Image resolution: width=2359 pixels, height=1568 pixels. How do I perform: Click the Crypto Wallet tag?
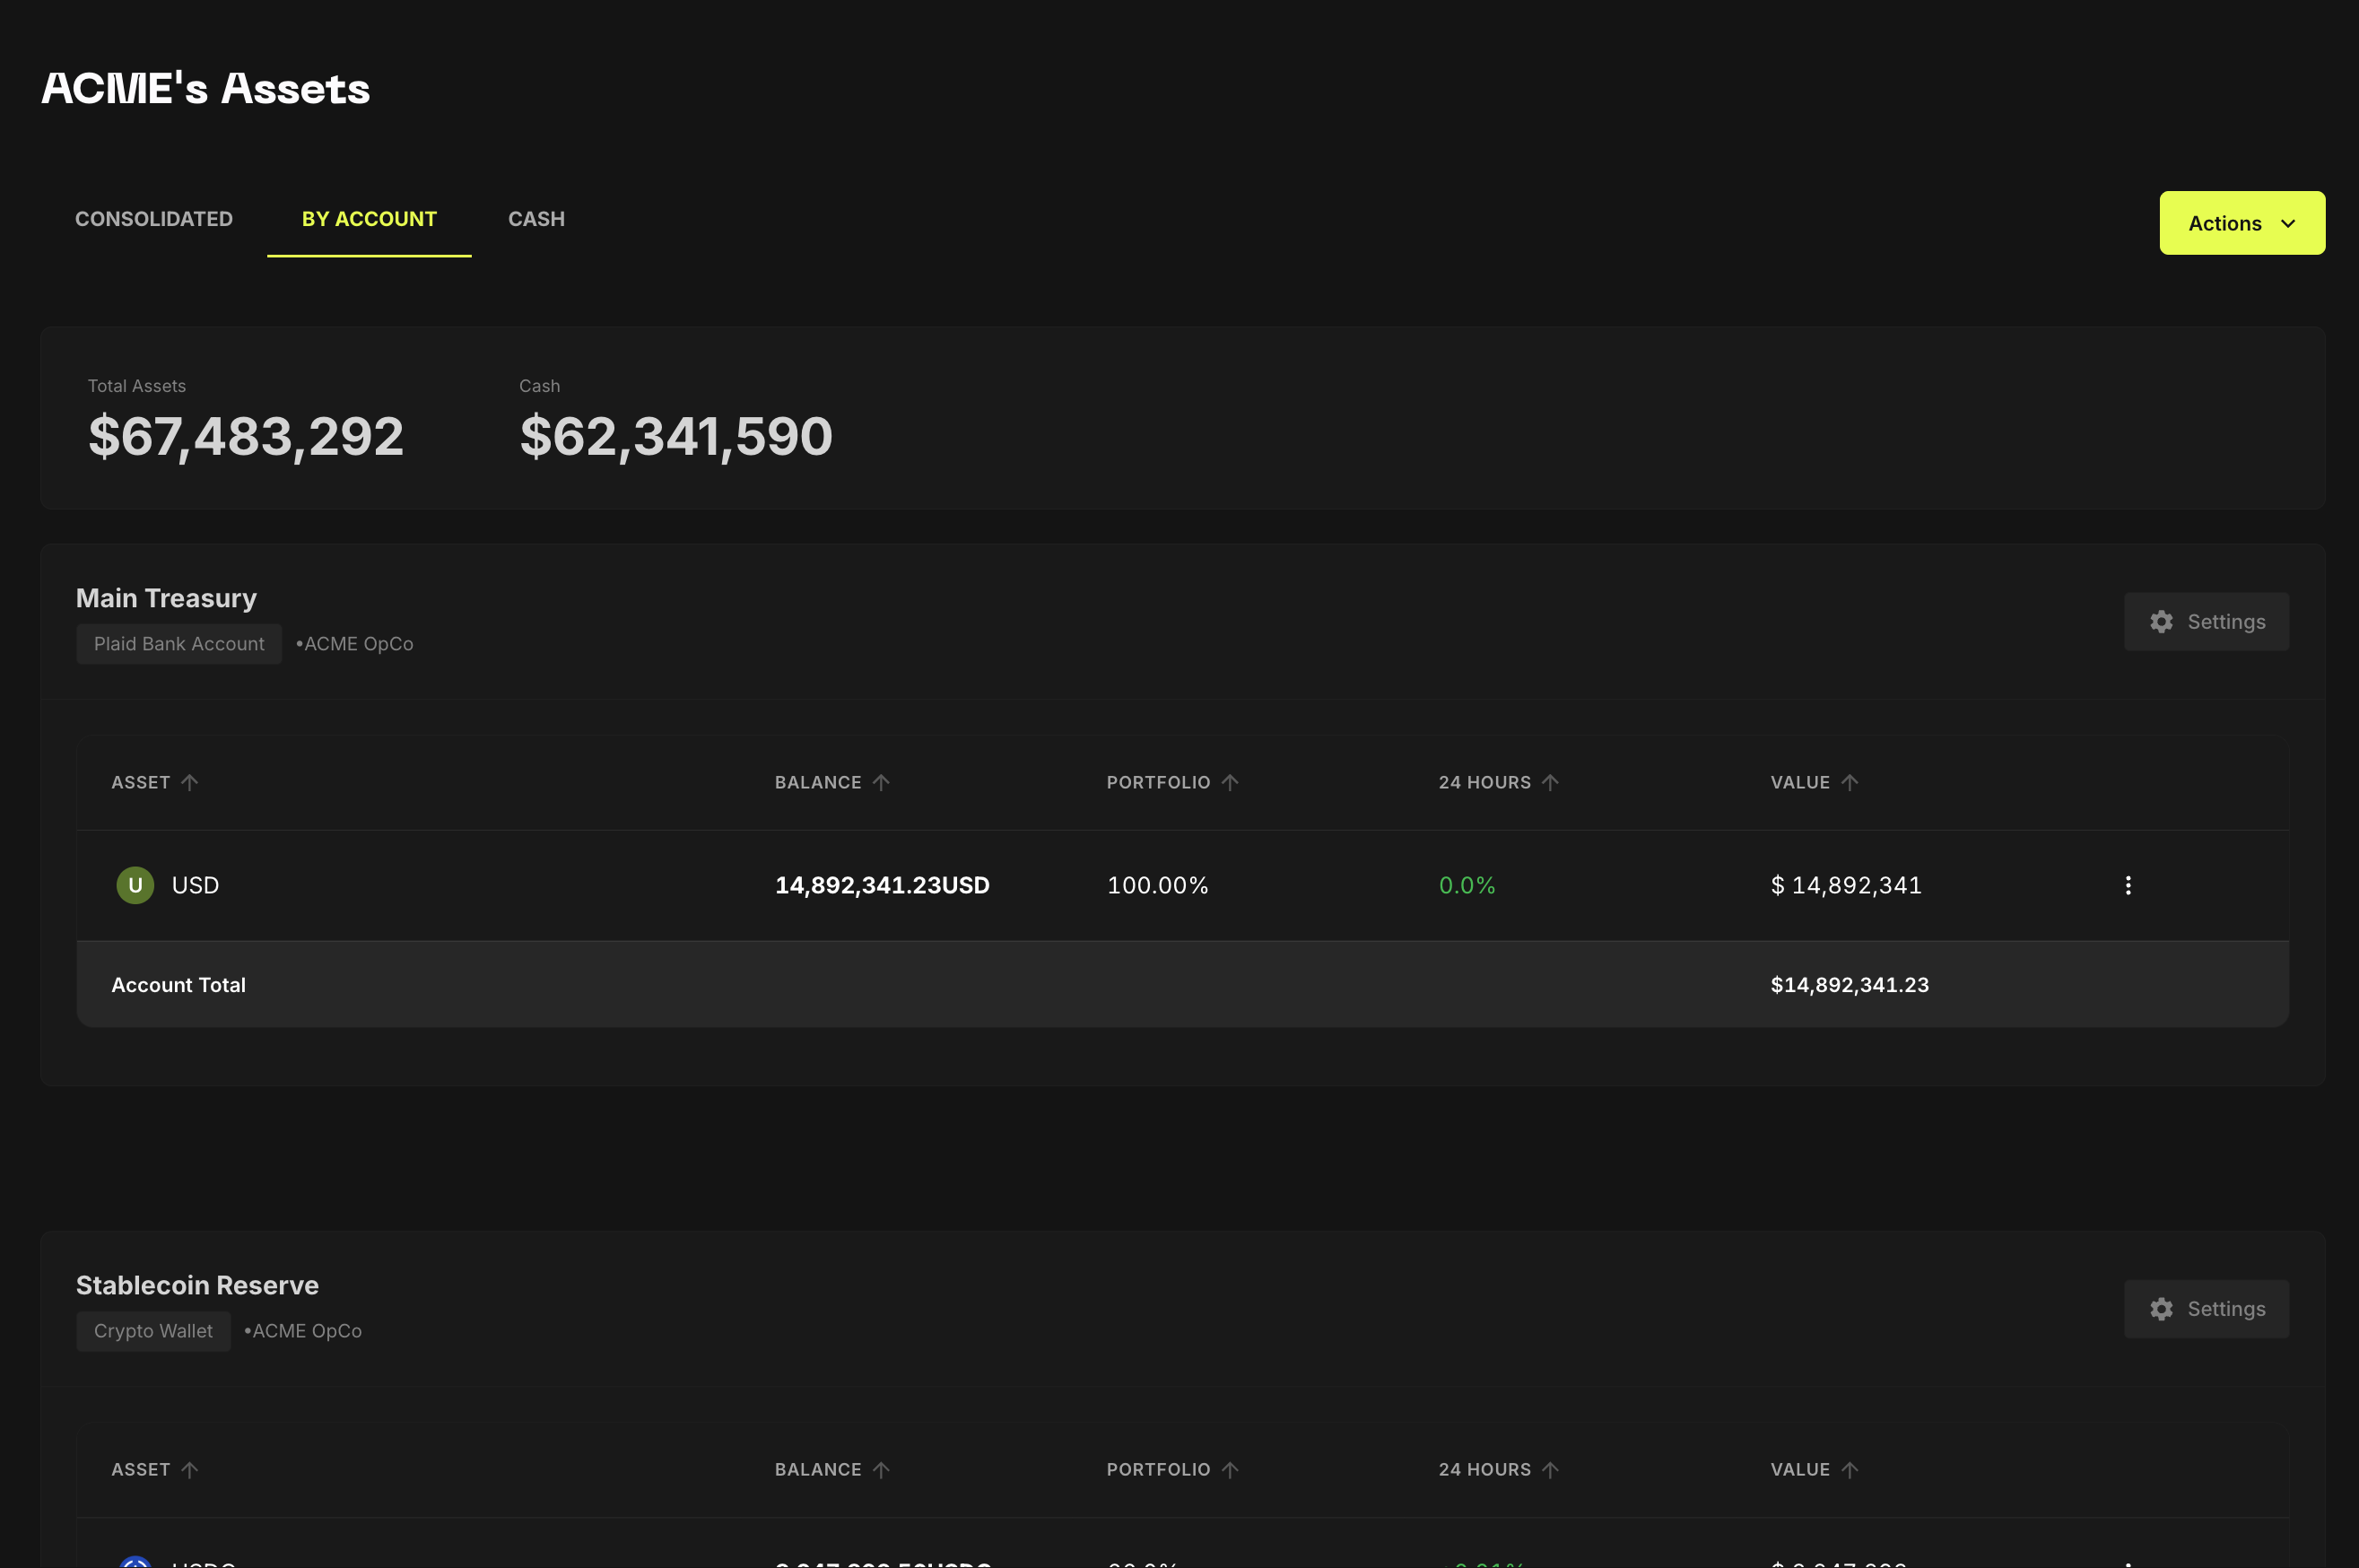tap(153, 1331)
